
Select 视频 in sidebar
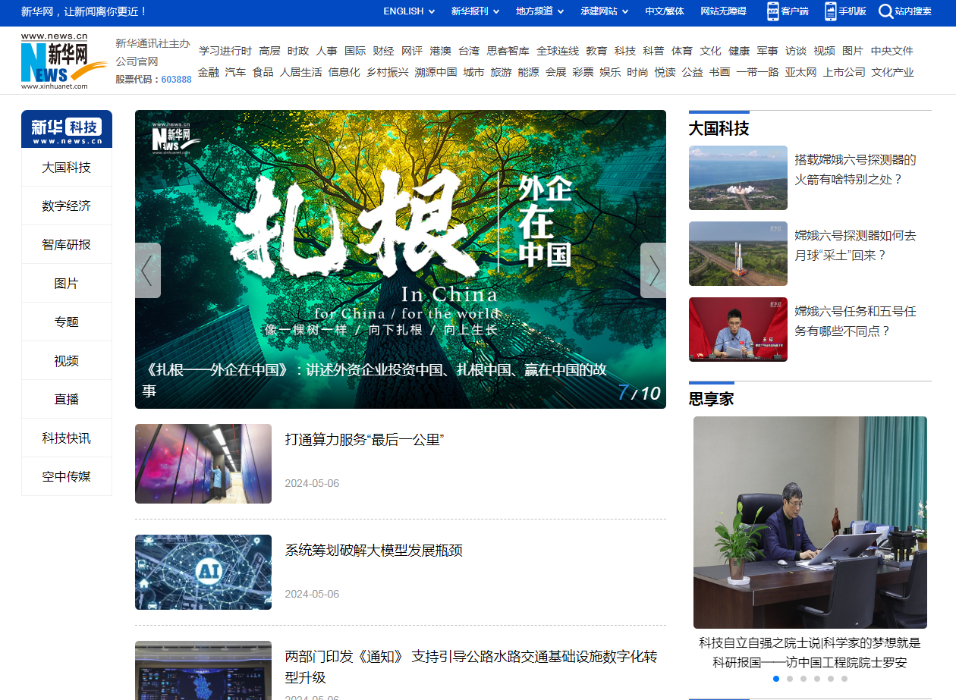(67, 361)
